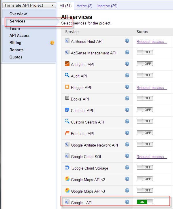Open help for Google+ API
Viewport: 173px width, 209px height.
coord(127,202)
